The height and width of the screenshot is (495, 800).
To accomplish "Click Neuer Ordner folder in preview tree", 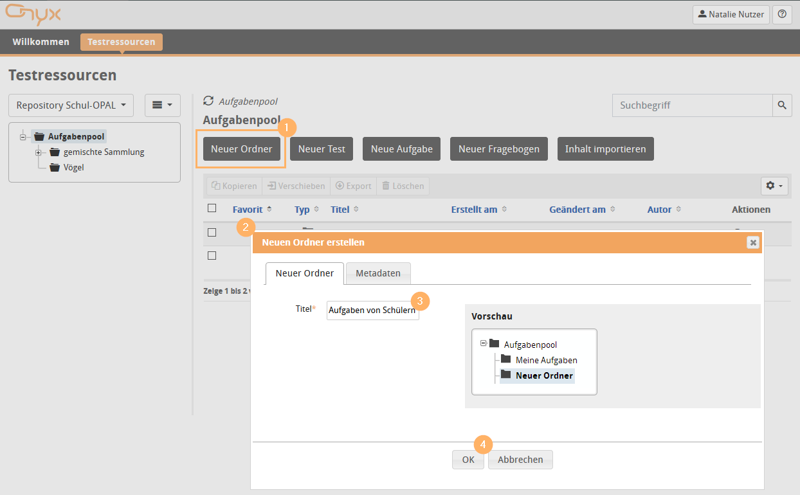I will (x=543, y=375).
